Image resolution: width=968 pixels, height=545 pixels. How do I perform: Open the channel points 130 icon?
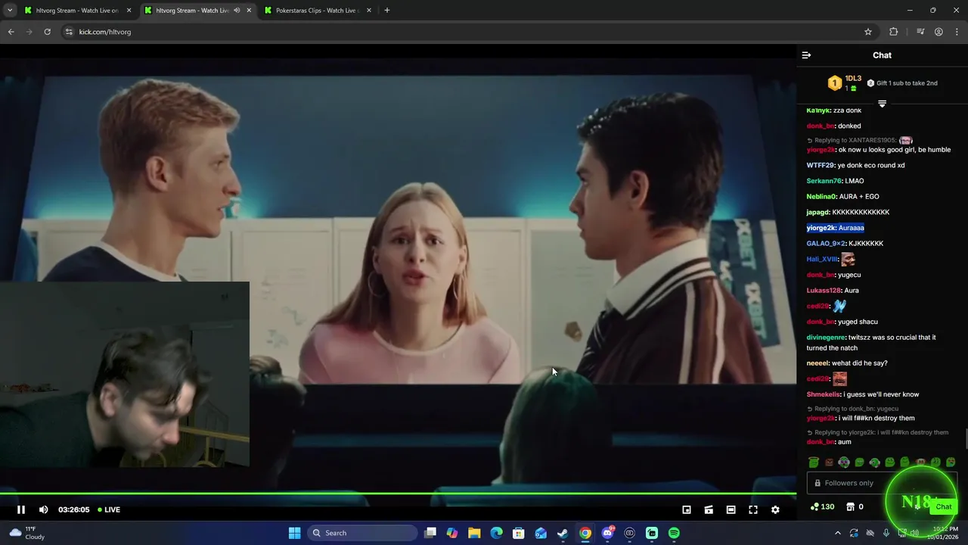[822, 506]
